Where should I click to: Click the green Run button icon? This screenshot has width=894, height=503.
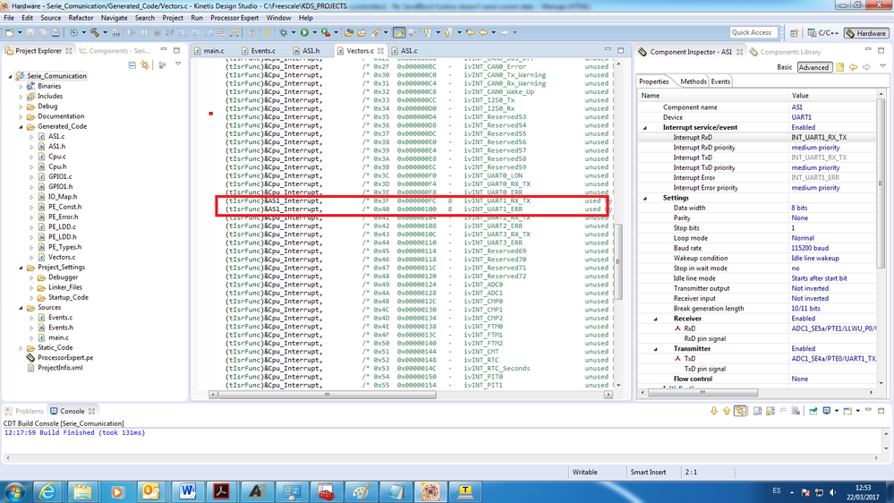click(x=304, y=32)
